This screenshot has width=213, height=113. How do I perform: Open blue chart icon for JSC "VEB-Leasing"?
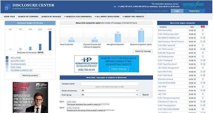pos(204,49)
